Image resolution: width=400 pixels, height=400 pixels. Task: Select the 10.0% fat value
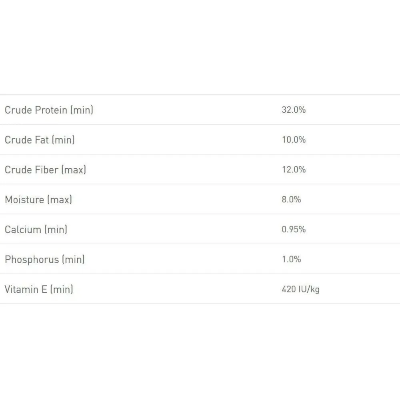[x=294, y=140]
